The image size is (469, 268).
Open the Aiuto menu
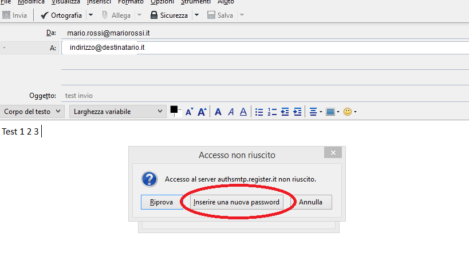pos(226,2)
